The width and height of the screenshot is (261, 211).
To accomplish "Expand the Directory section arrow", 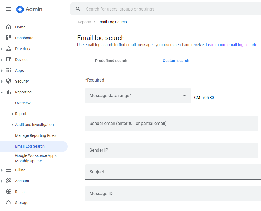I will tap(2, 49).
